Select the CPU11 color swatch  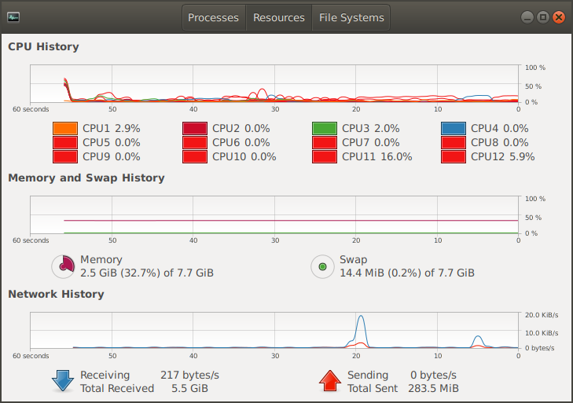325,157
